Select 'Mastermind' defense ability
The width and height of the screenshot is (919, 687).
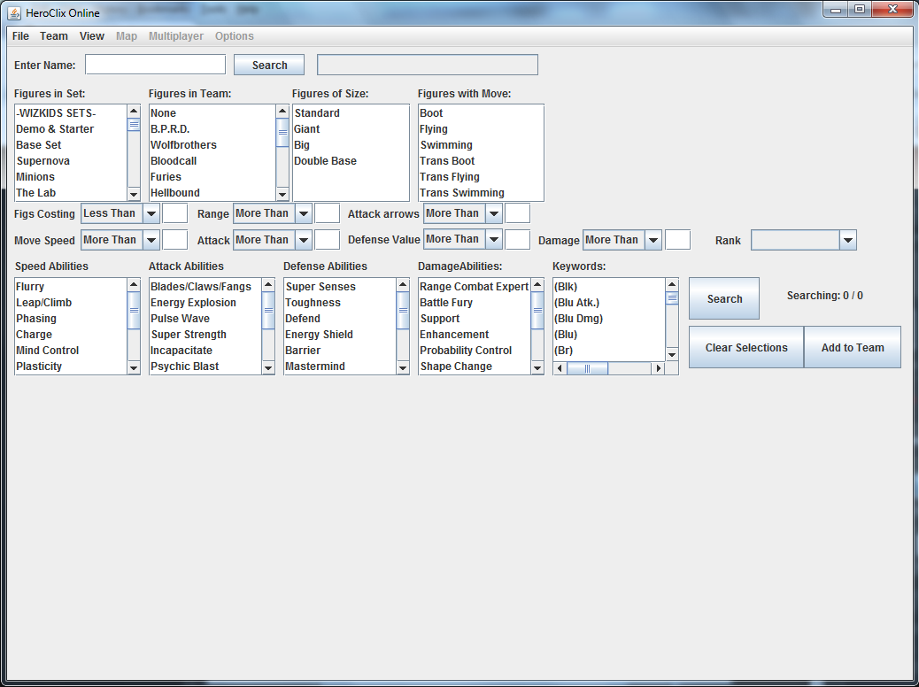click(x=340, y=366)
